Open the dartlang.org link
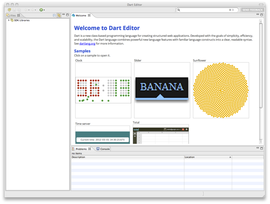The width and height of the screenshot is (270, 204). (x=87, y=44)
